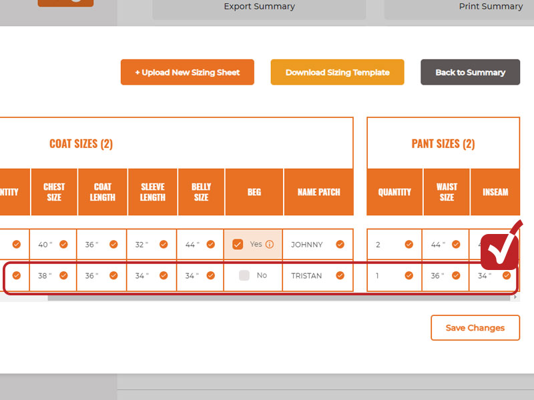
Task: Click checkmark on Tristan's 34" inseam
Action: pyautogui.click(x=505, y=275)
